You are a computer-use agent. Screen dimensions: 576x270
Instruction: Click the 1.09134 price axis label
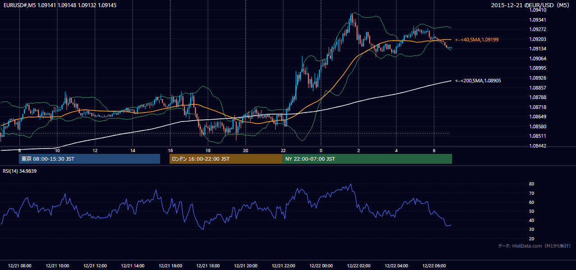[538, 49]
